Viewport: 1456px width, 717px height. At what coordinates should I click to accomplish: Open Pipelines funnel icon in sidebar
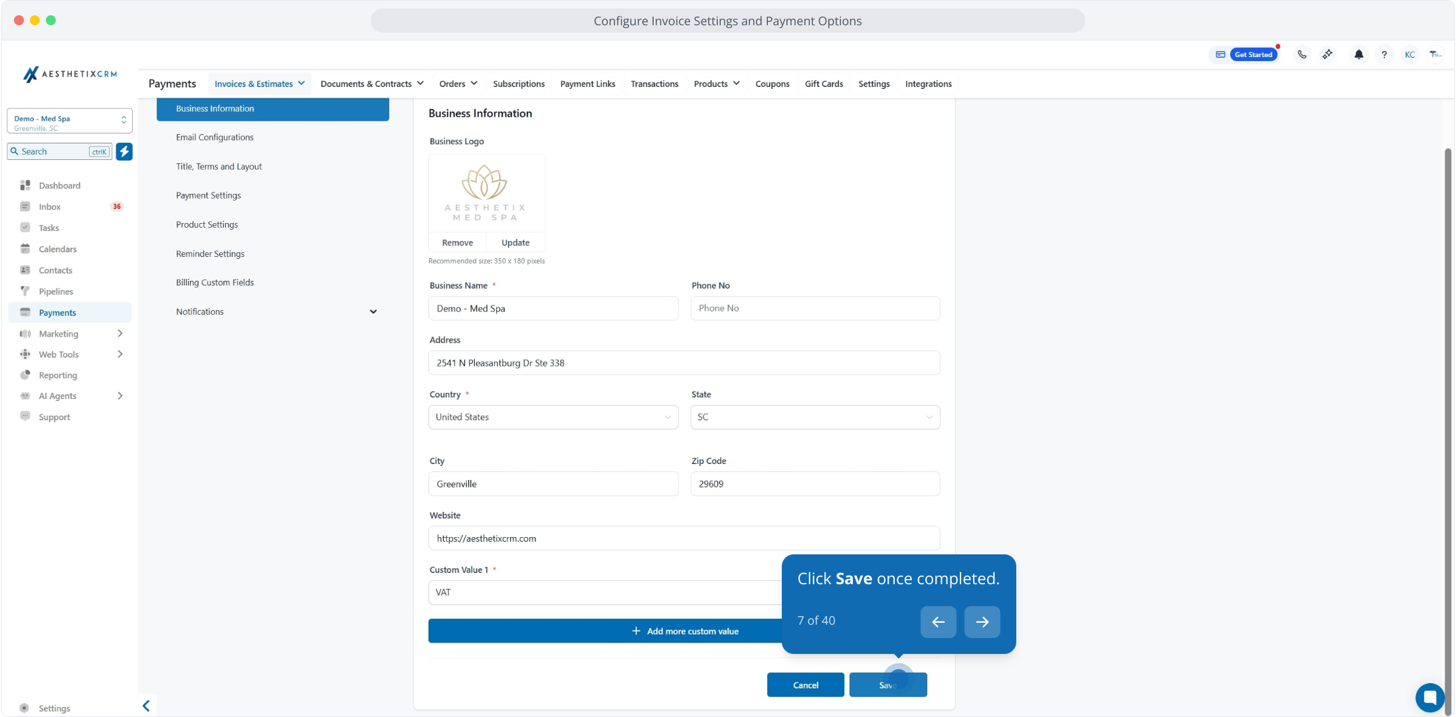[x=25, y=291]
